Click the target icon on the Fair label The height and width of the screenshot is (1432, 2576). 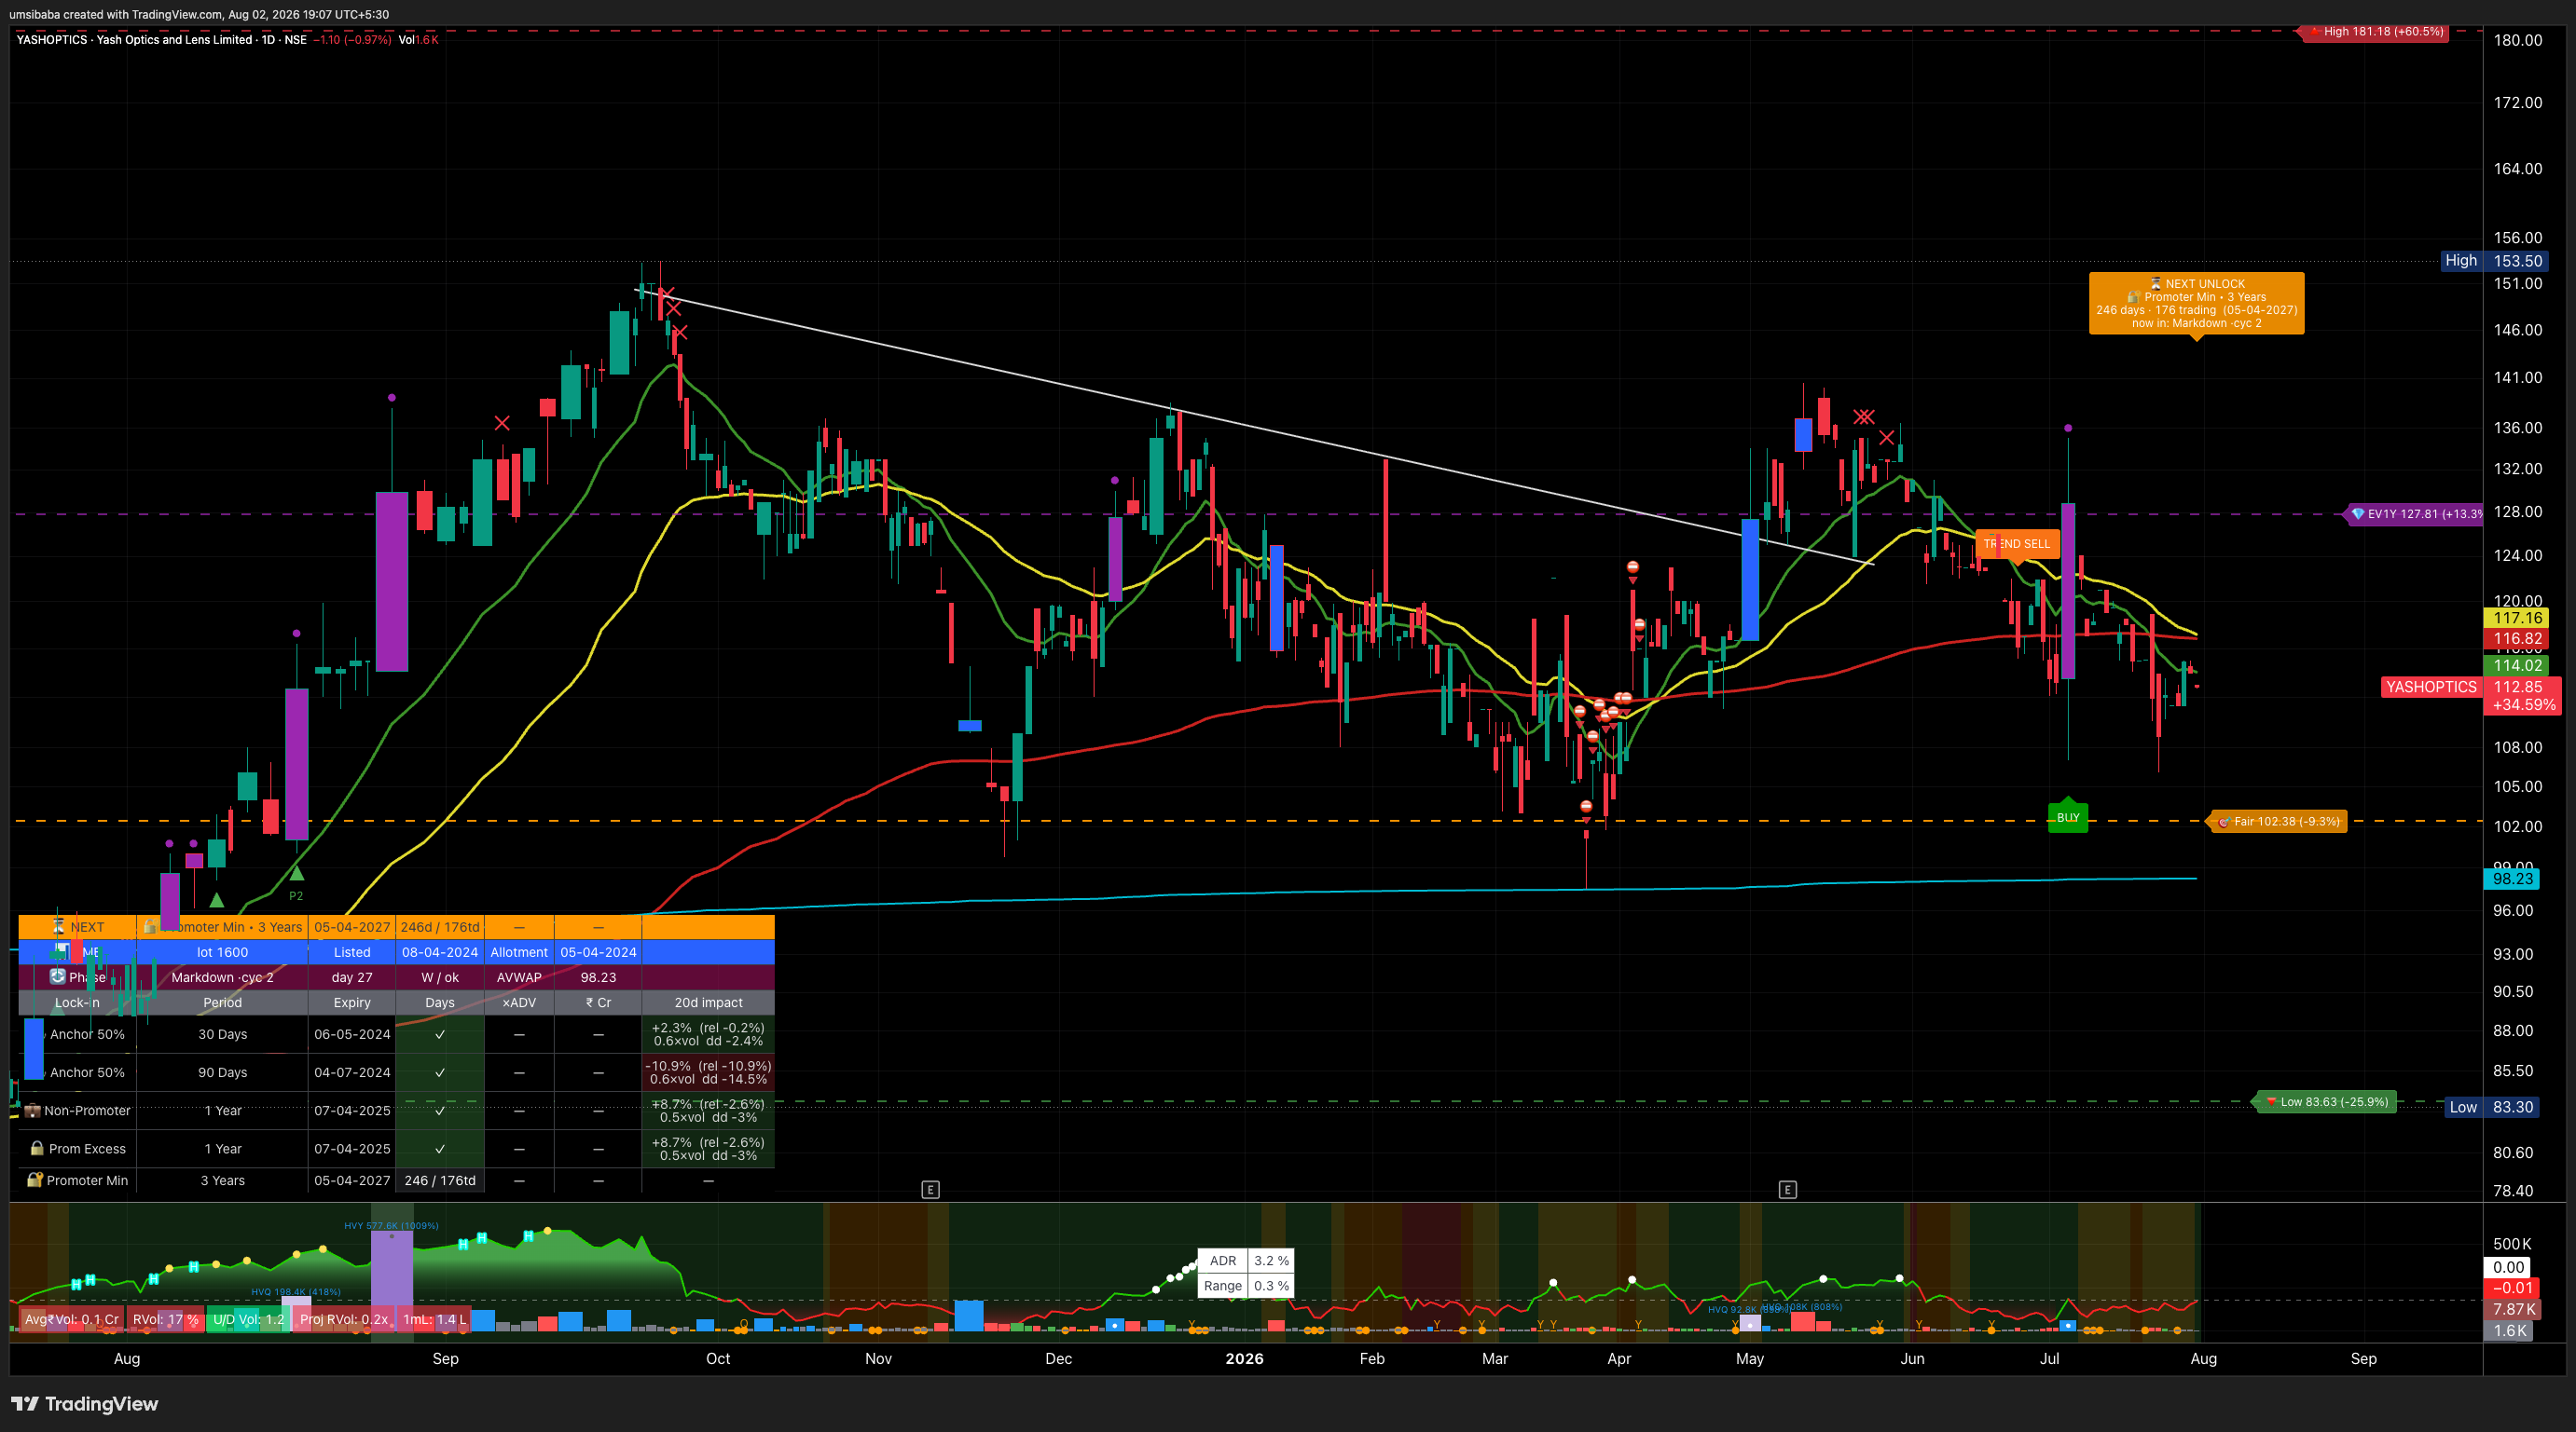pos(2224,822)
